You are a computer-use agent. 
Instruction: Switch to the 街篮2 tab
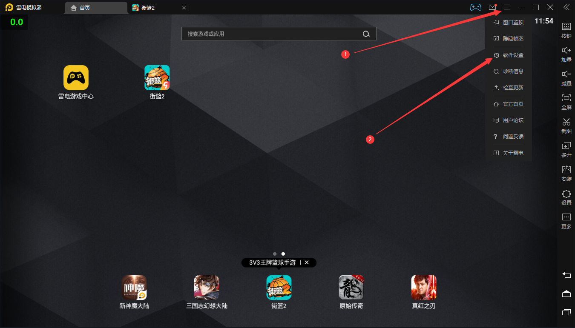click(x=158, y=8)
